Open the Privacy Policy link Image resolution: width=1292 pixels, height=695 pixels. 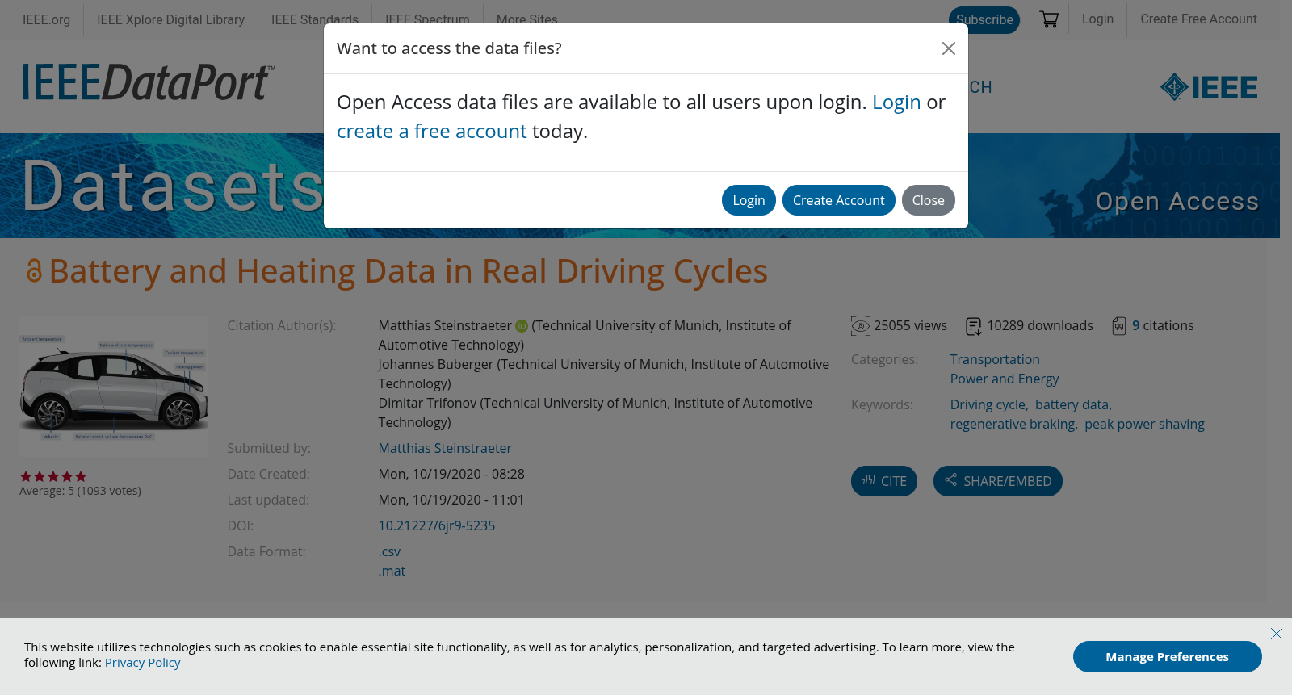tap(143, 663)
